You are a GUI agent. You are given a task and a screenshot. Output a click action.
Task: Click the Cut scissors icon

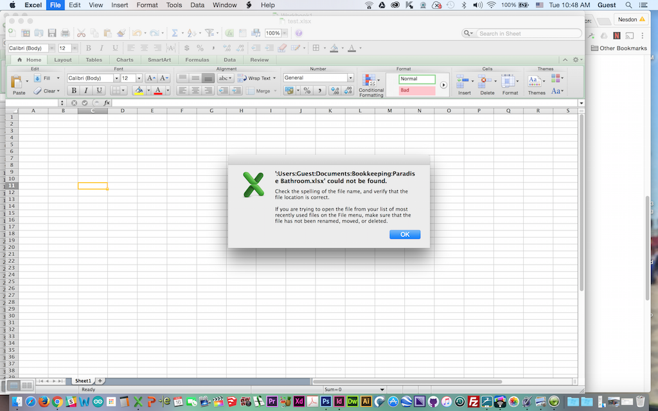82,33
